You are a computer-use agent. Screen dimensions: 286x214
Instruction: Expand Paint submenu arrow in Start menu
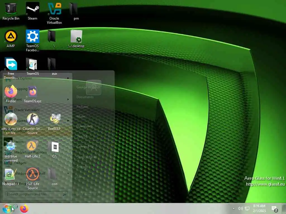(x=68, y=99)
